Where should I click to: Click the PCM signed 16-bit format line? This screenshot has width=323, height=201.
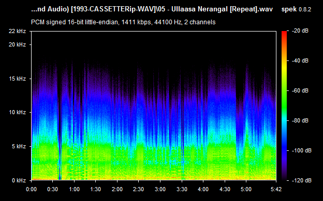(123, 22)
